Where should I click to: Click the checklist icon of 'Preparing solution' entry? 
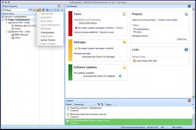tap(67, 108)
